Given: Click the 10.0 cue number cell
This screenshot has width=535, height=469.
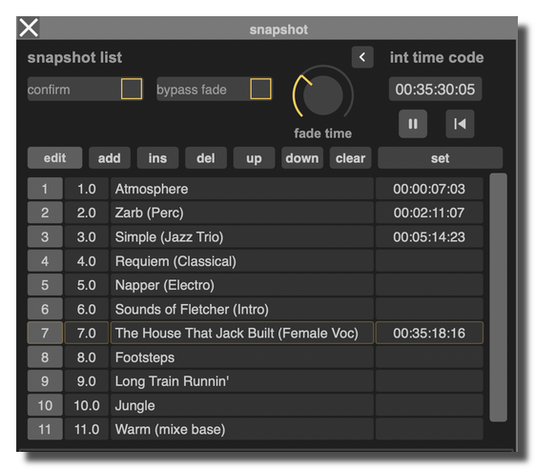Looking at the screenshot, I should click(87, 405).
